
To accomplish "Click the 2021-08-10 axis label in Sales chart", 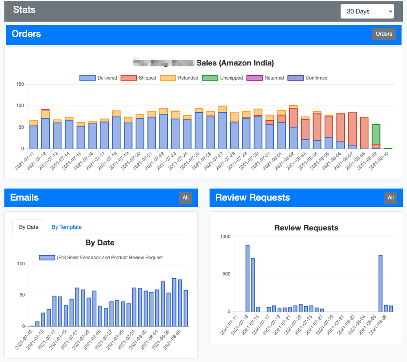I will click(x=379, y=161).
